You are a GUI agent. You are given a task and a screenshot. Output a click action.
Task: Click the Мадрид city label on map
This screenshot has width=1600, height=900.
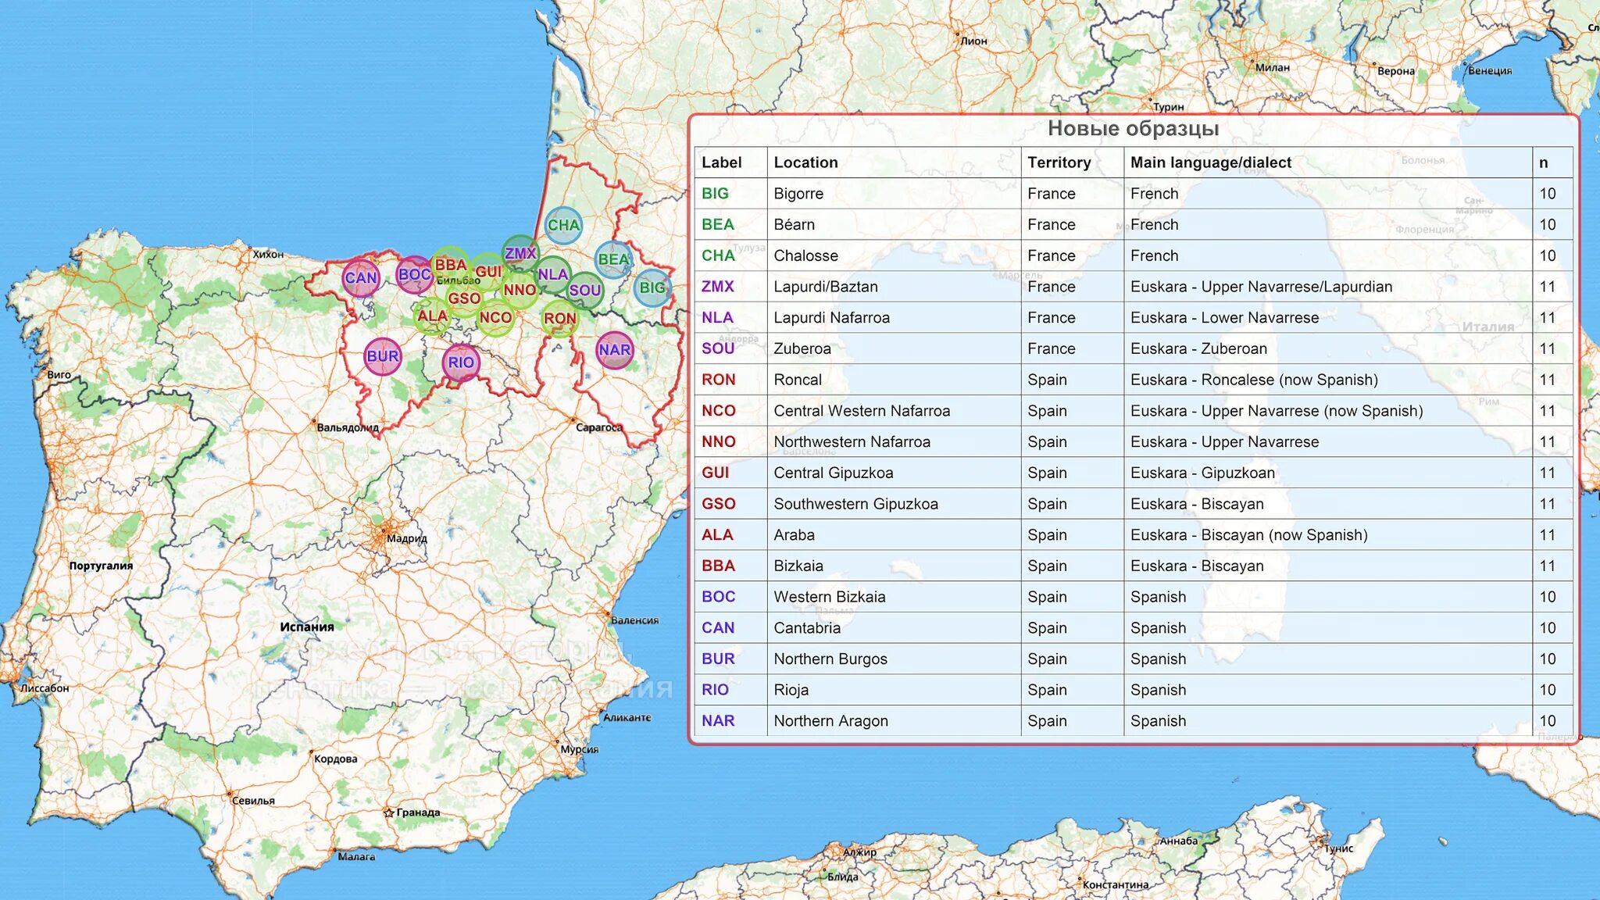tap(406, 538)
